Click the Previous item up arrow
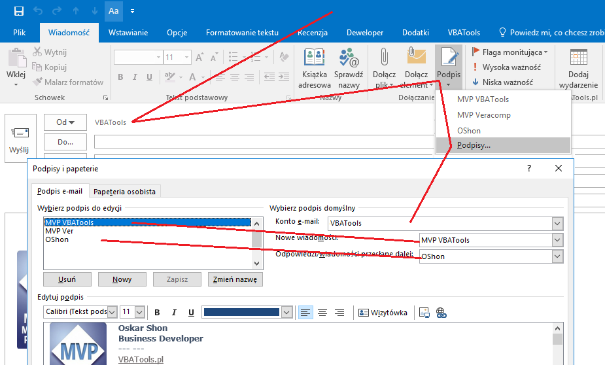 (x=76, y=11)
